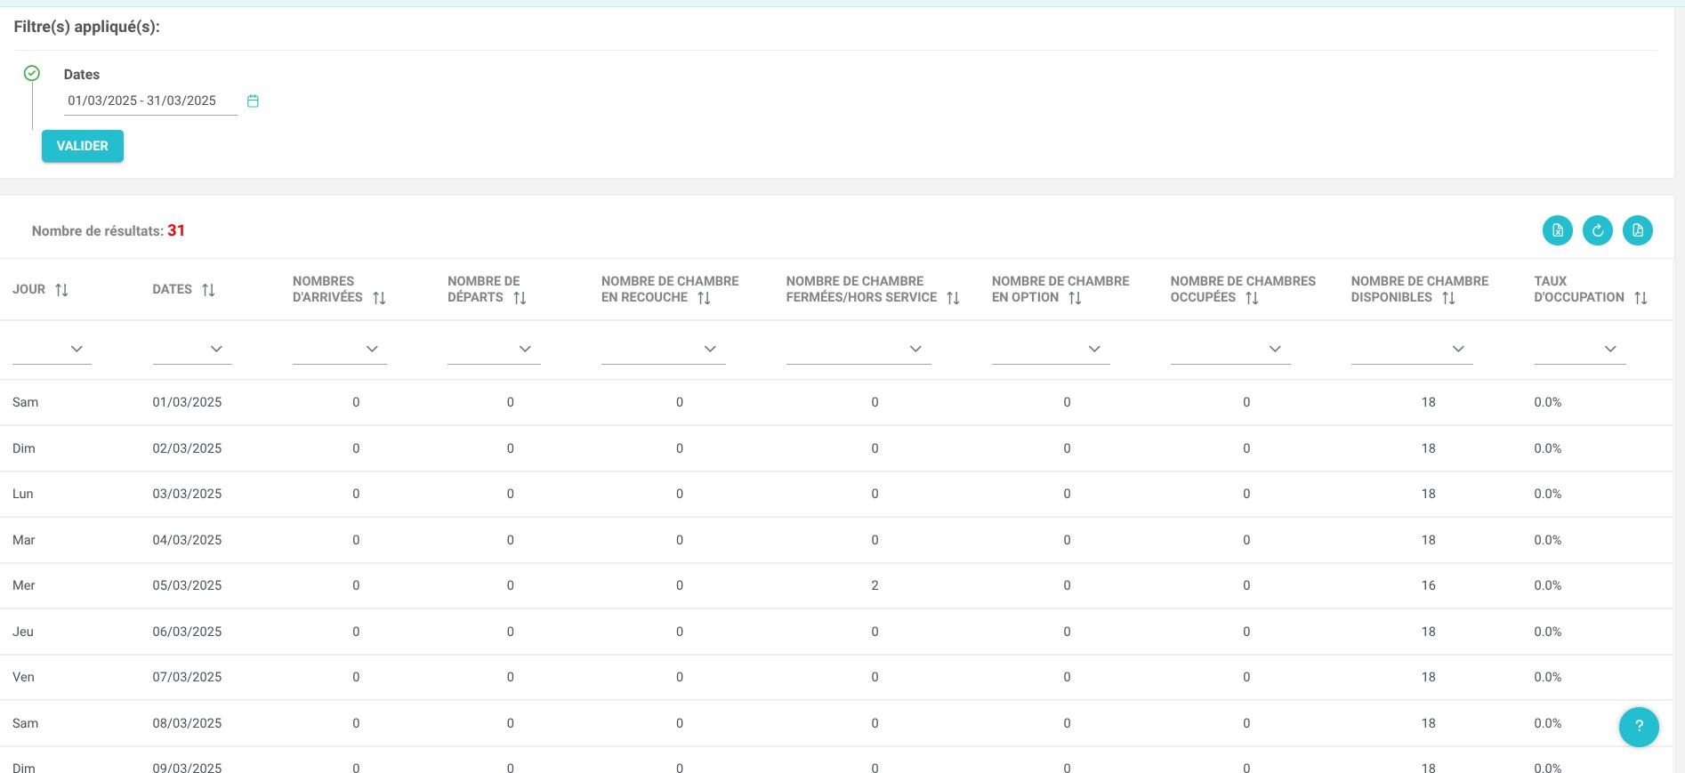This screenshot has height=773, width=1685.
Task: Click the Valider button
Action: click(x=83, y=146)
